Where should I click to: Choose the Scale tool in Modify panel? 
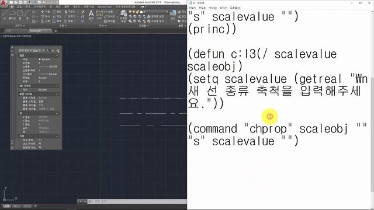(x=57, y=21)
